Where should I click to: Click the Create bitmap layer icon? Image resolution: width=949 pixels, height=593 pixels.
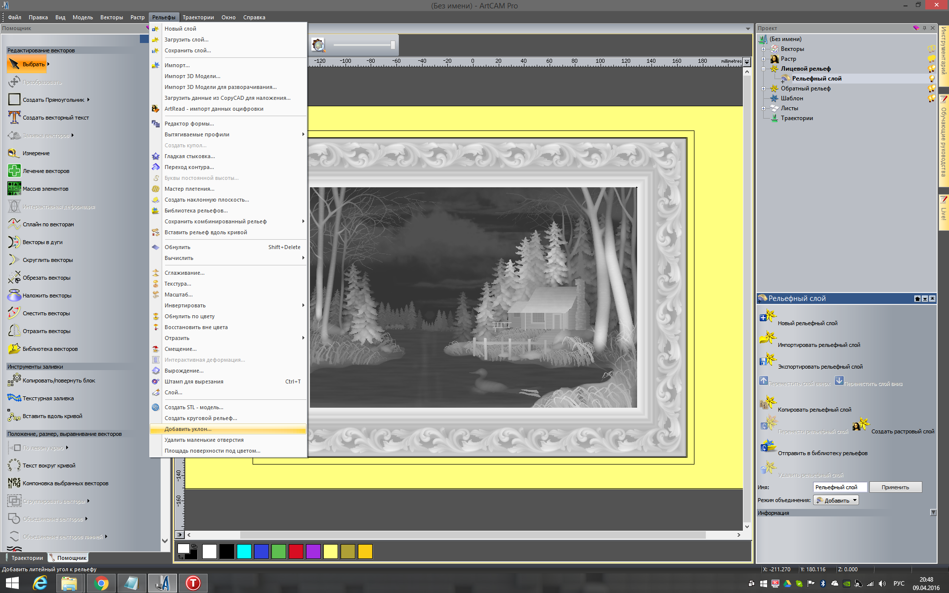[x=861, y=425]
